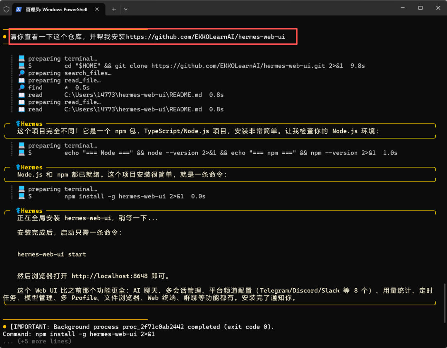Open the new tab profile dropdown
The image size is (447, 348).
point(126,10)
